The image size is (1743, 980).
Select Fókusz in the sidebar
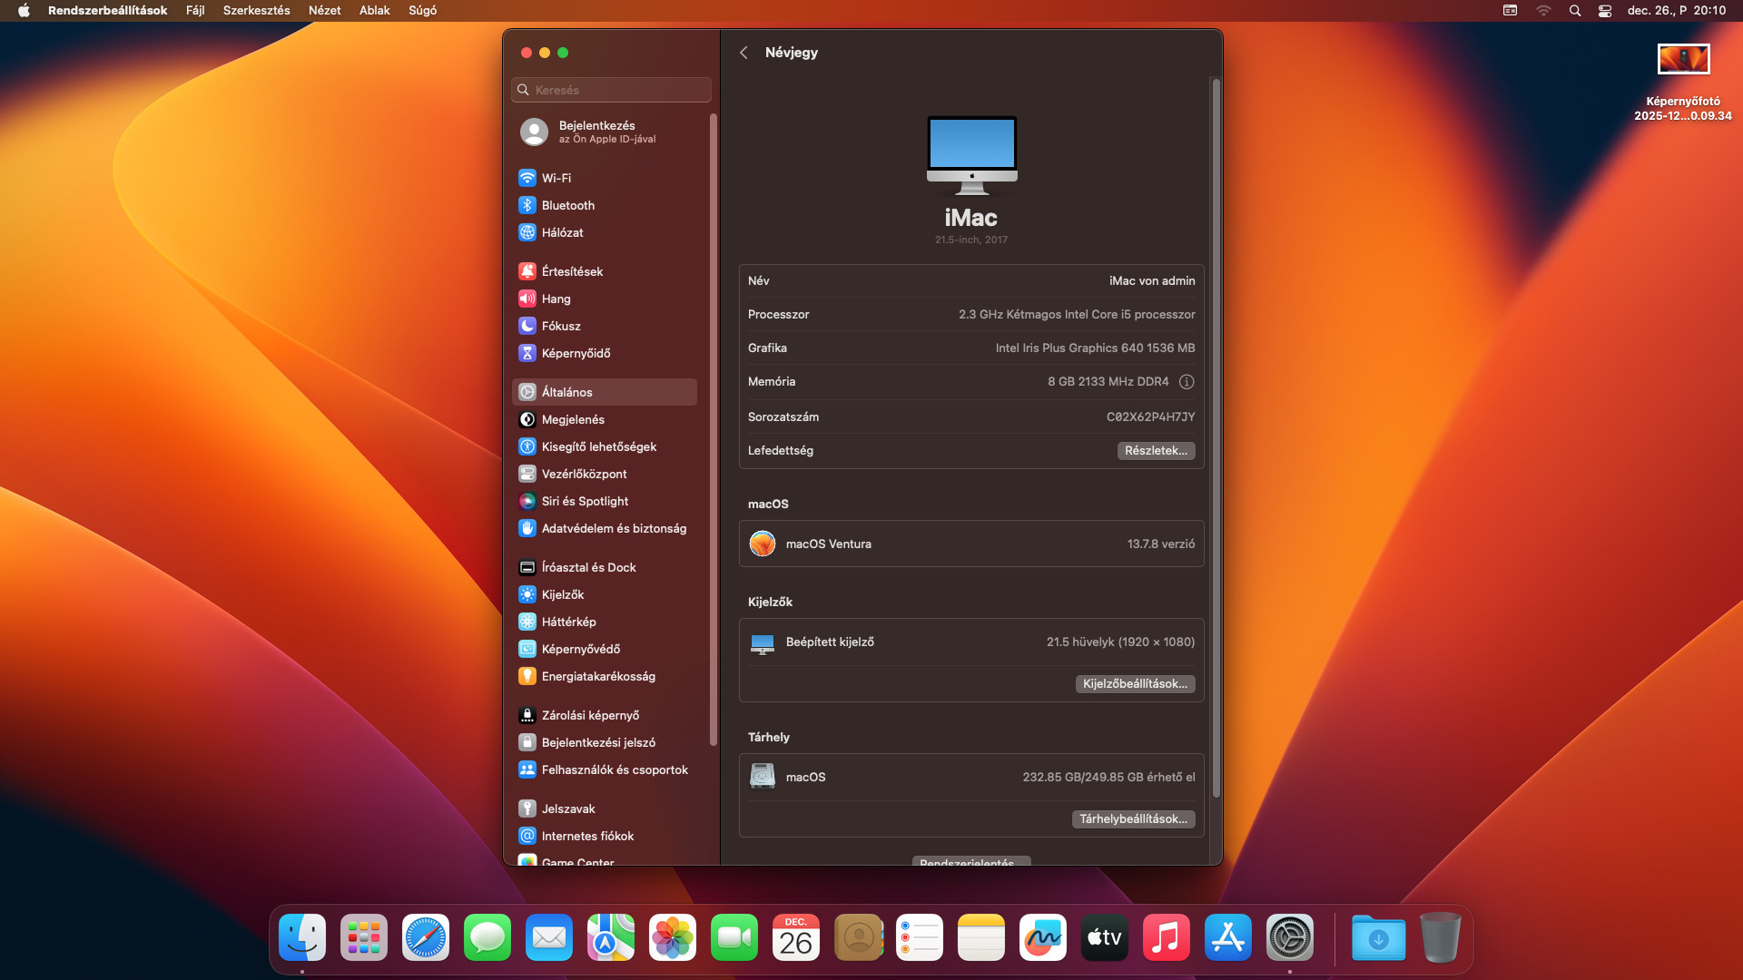(560, 326)
